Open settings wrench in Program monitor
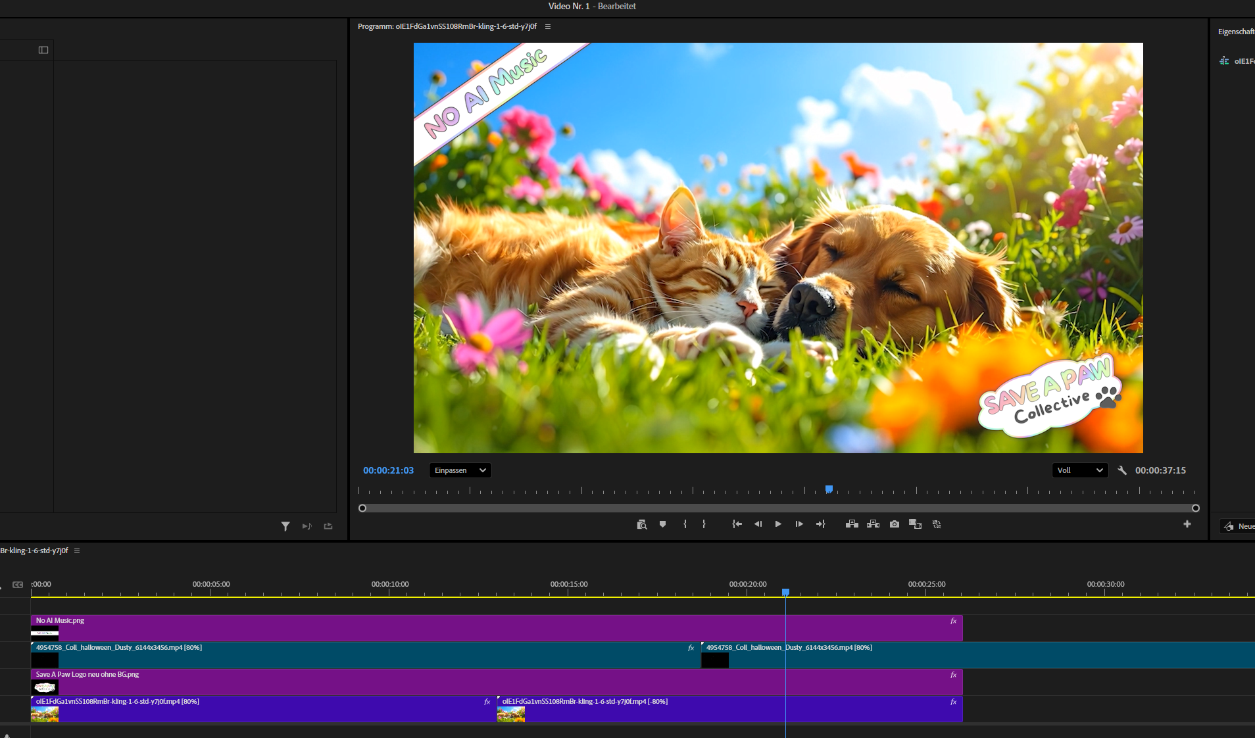 coord(1122,470)
